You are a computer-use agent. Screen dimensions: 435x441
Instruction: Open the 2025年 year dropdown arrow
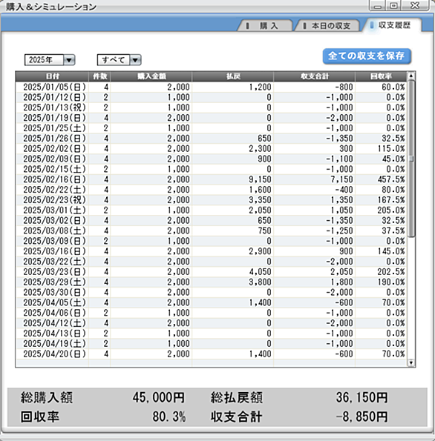[x=69, y=60]
